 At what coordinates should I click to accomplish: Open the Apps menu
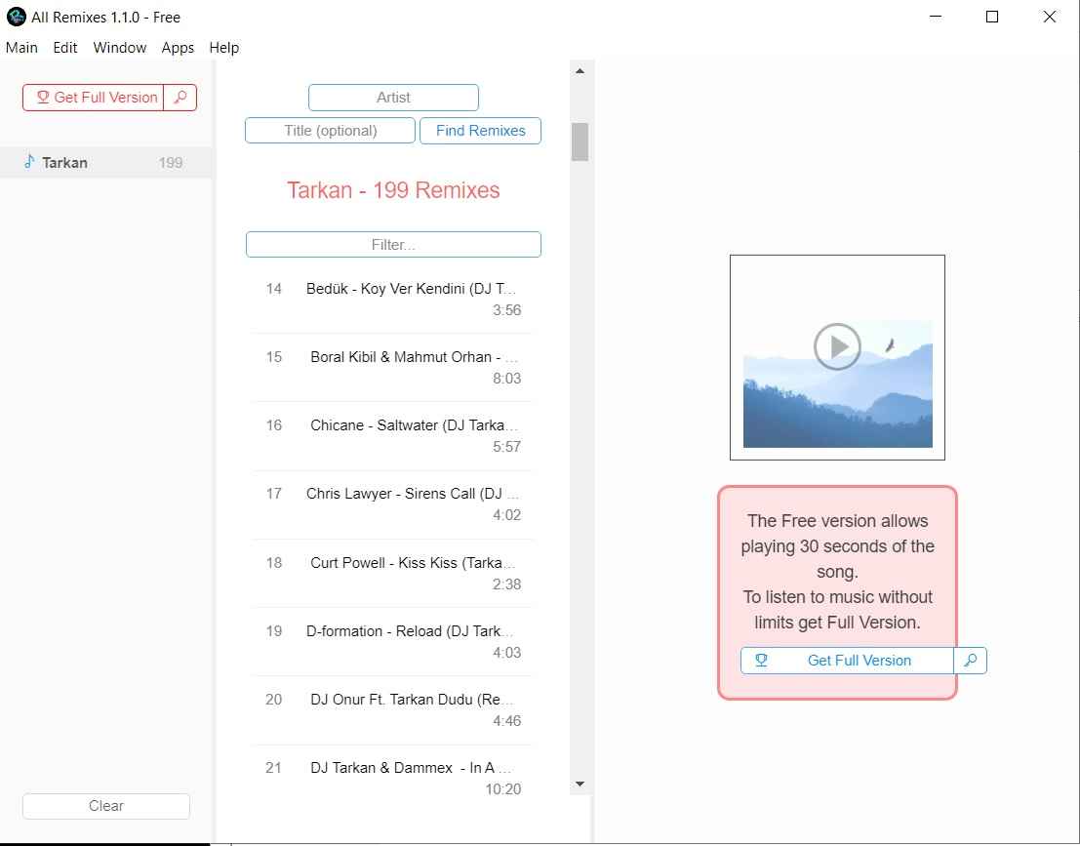click(x=178, y=48)
